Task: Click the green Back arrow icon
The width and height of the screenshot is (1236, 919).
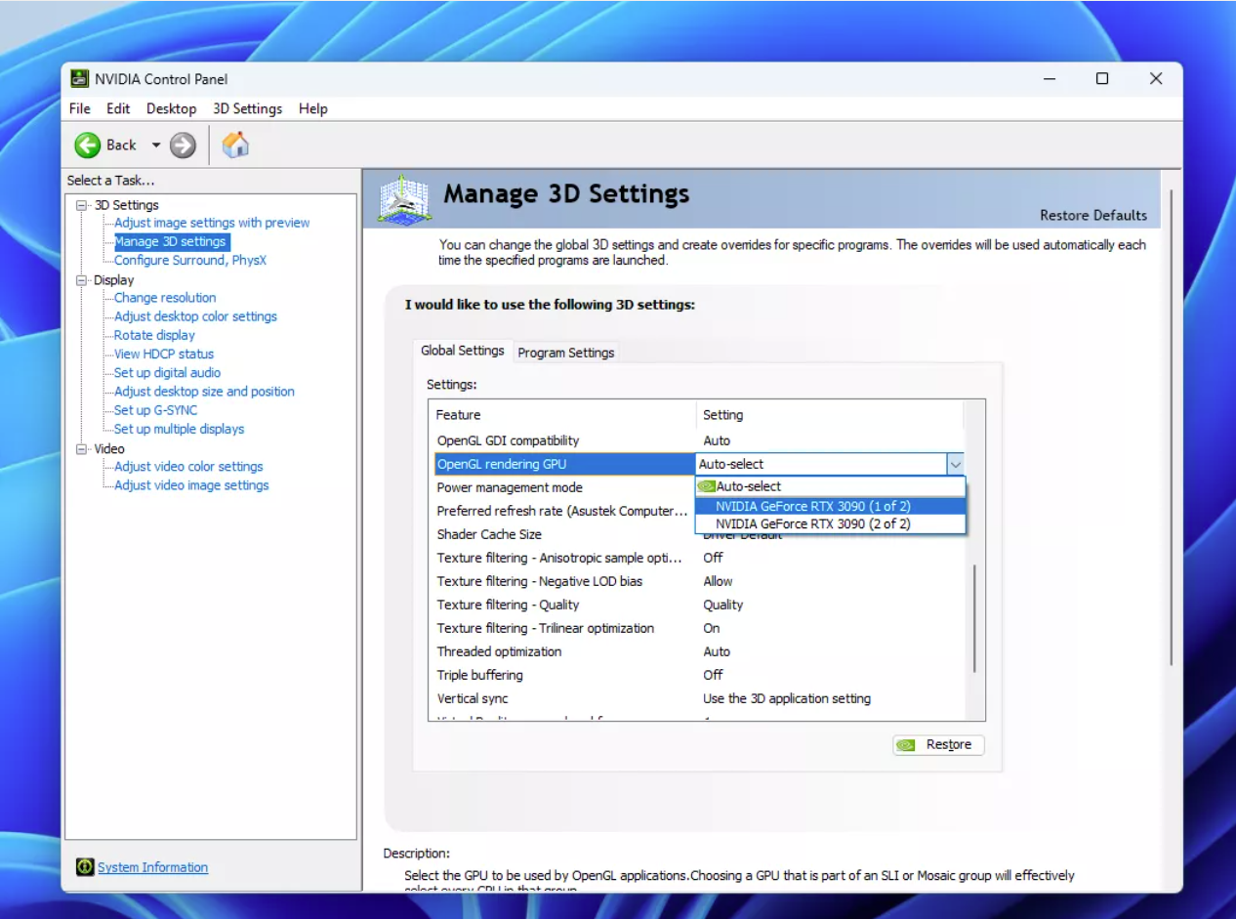Action: 88,146
